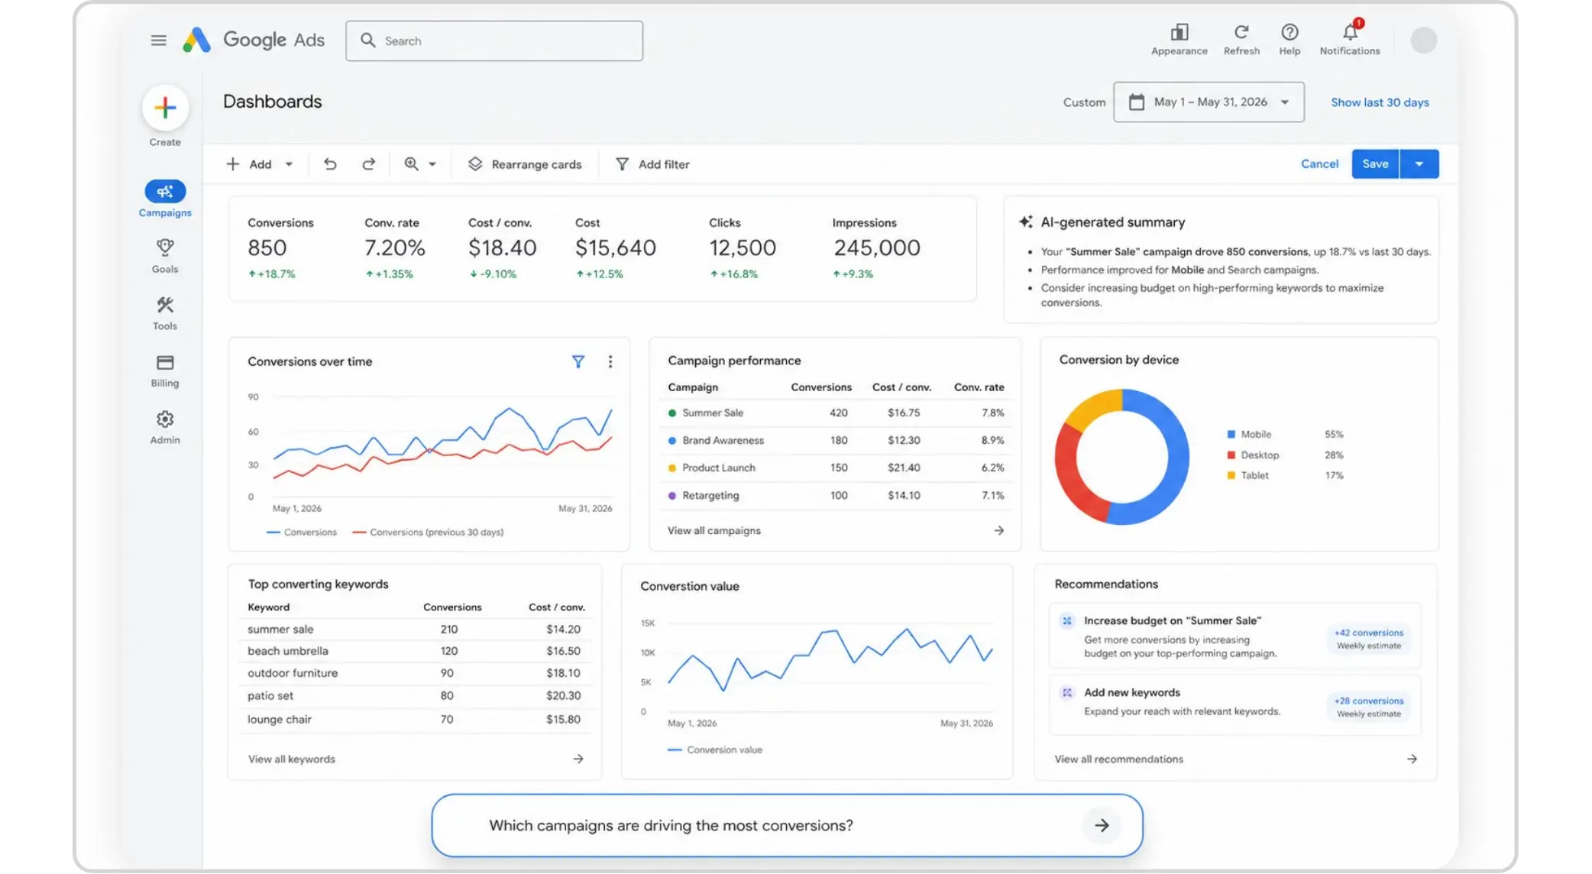Click the Google Ads logo
1592x874 pixels.
tap(254, 40)
